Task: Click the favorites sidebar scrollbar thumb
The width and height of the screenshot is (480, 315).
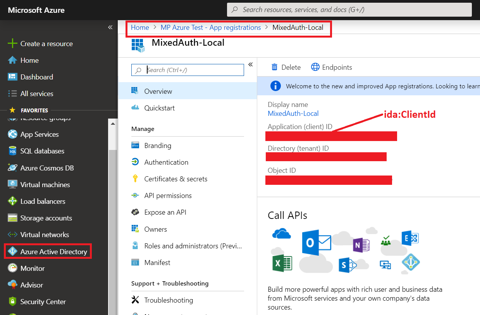Action: (x=113, y=232)
